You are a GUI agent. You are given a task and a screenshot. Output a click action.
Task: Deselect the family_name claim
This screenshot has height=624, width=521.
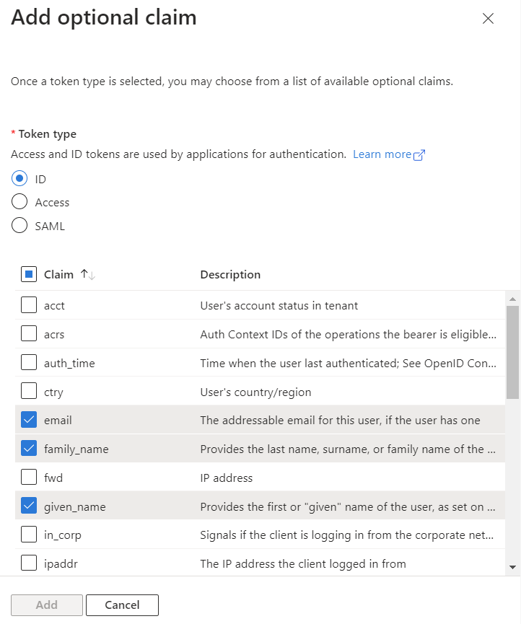pyautogui.click(x=29, y=449)
